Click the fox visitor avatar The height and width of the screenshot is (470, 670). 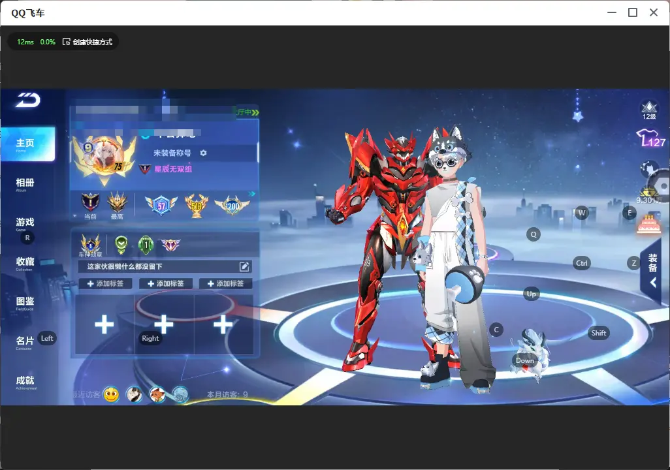click(157, 394)
